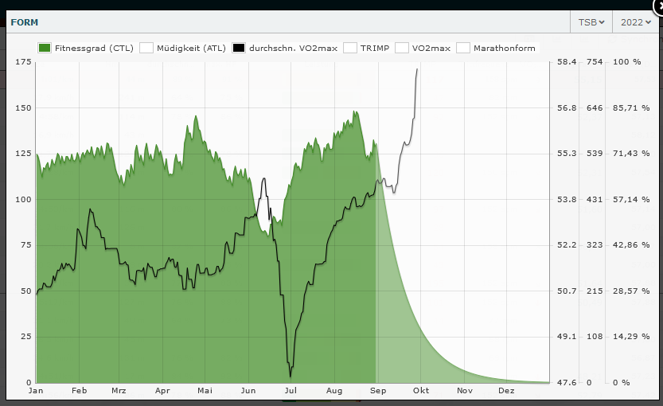Click the Müdigkeit (ATL) legend text
Image resolution: width=663 pixels, height=406 pixels.
point(192,48)
